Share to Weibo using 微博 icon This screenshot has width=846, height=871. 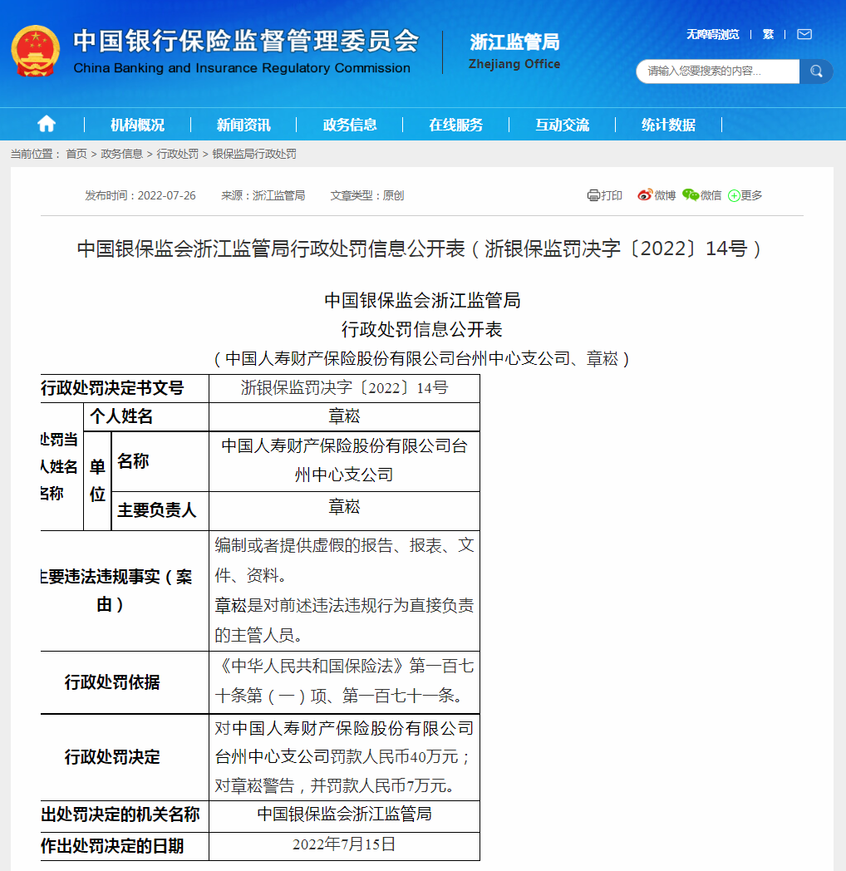pos(656,195)
